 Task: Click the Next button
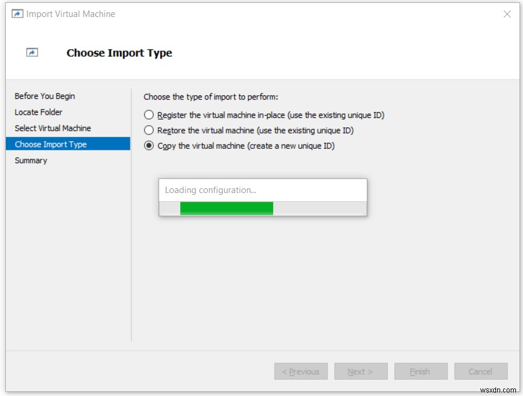coord(361,371)
